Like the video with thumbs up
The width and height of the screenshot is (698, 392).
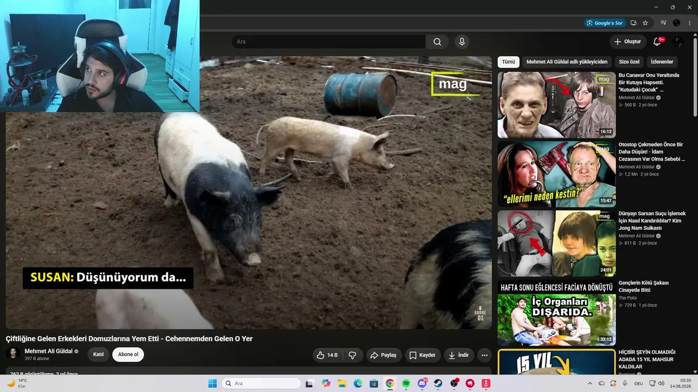pyautogui.click(x=327, y=355)
